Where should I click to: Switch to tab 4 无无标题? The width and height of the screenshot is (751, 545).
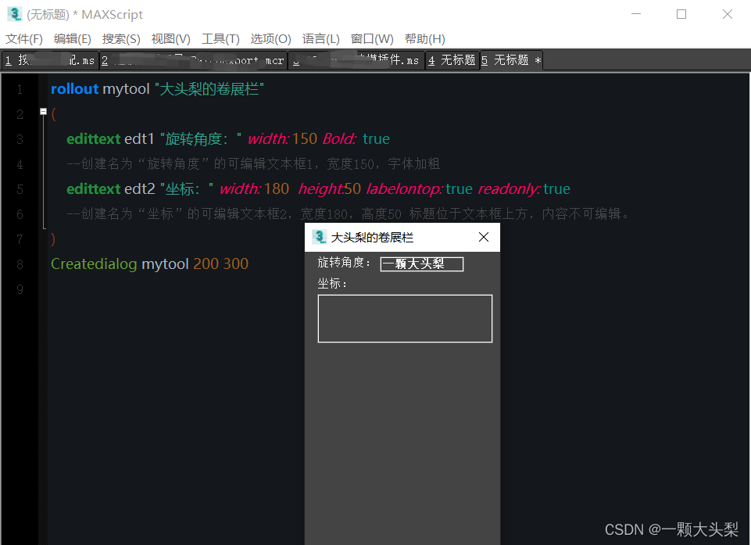(x=452, y=60)
